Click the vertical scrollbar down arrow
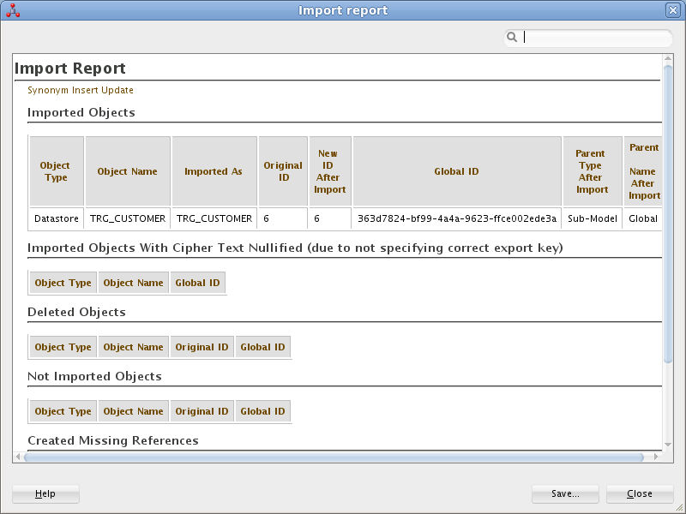Image resolution: width=686 pixels, height=514 pixels. (x=668, y=445)
